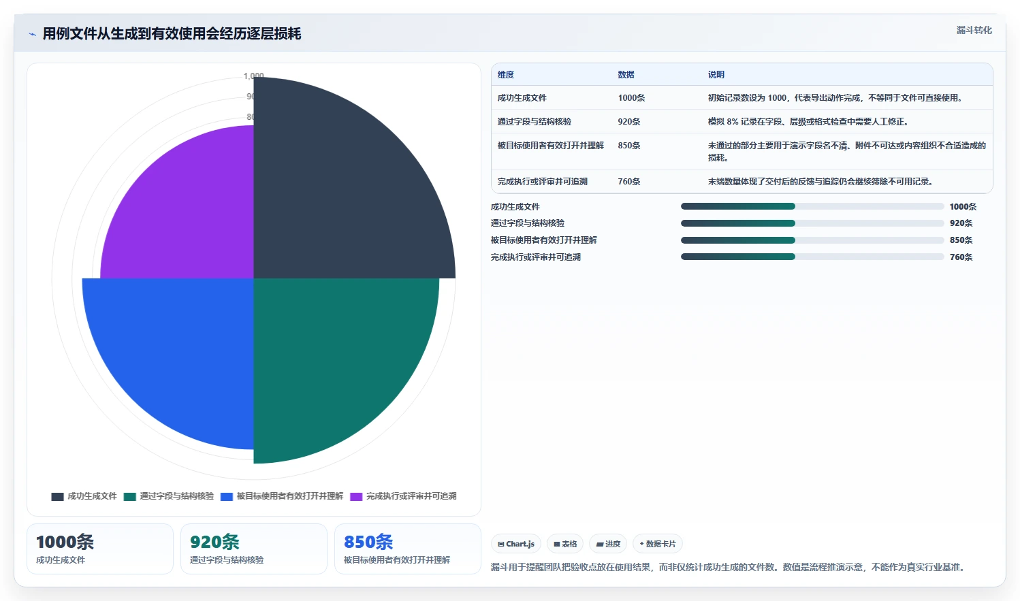Select the 数据卡片 tag
The image size is (1020, 601).
[658, 544]
